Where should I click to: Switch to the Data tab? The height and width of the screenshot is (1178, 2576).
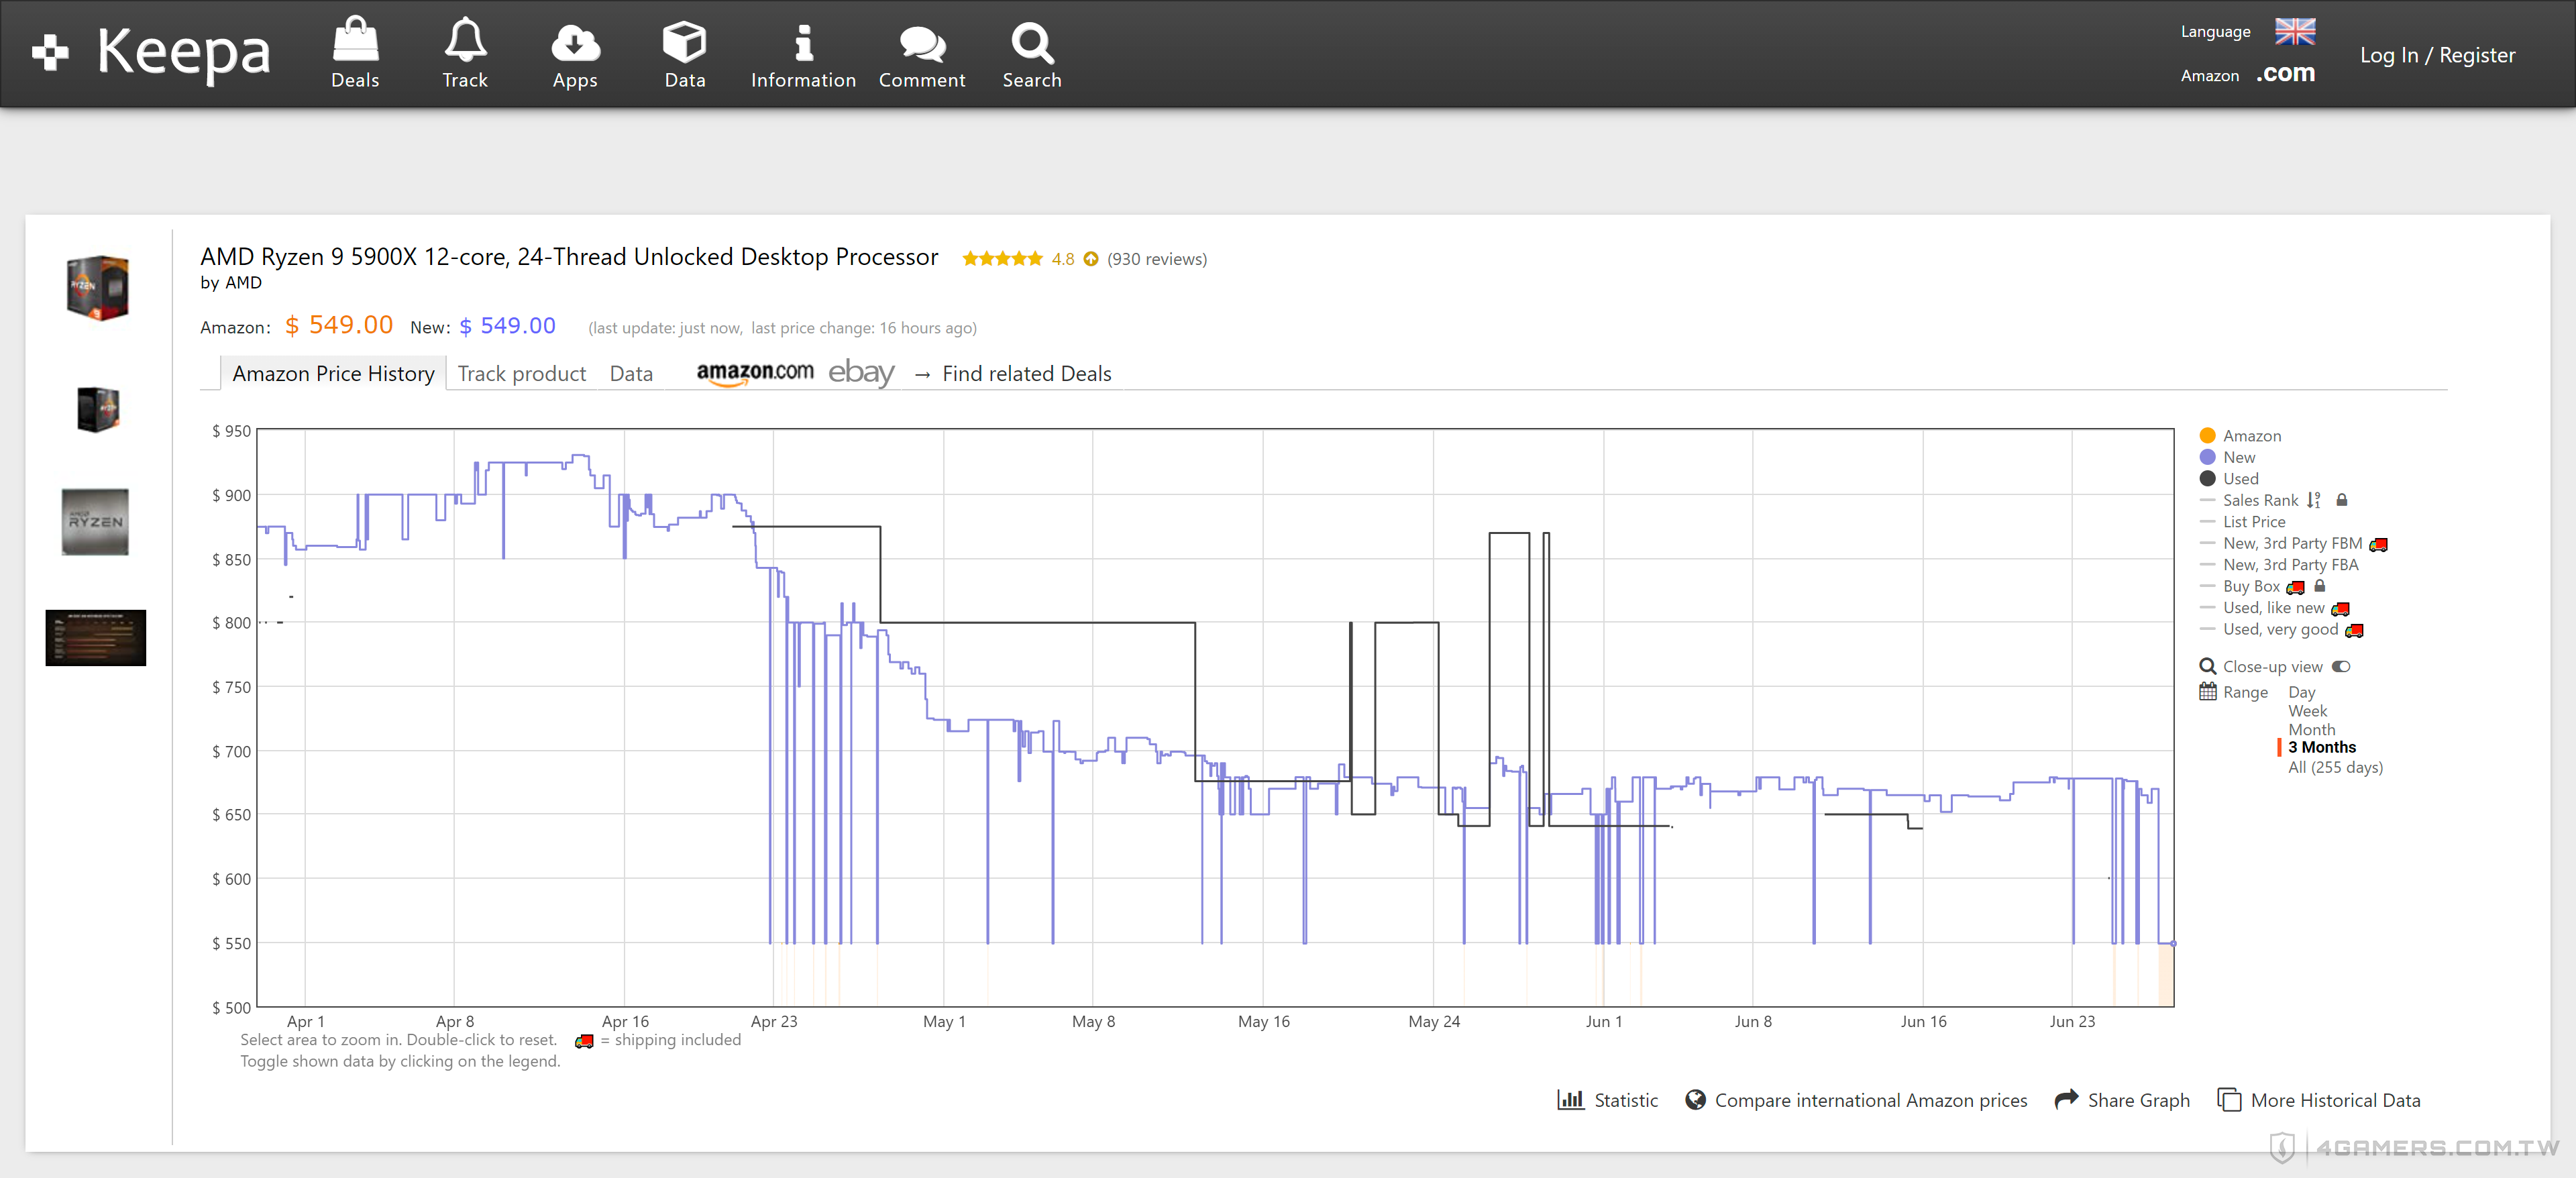[631, 373]
